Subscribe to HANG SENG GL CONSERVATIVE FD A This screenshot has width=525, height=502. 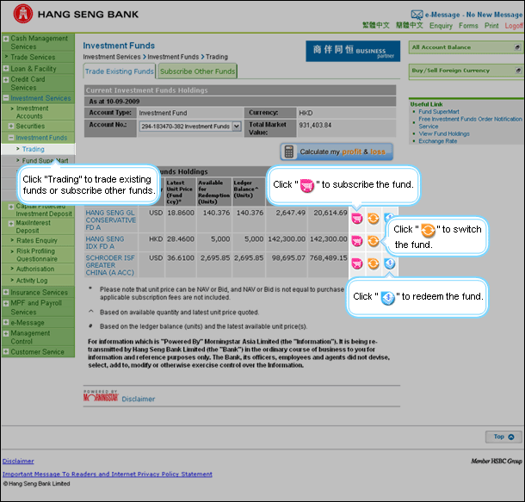357,219
